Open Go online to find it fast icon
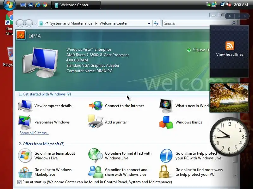The image size is (253, 189). click(x=96, y=155)
